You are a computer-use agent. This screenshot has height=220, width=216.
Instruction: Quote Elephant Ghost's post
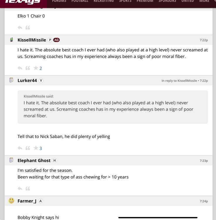tap(28, 188)
